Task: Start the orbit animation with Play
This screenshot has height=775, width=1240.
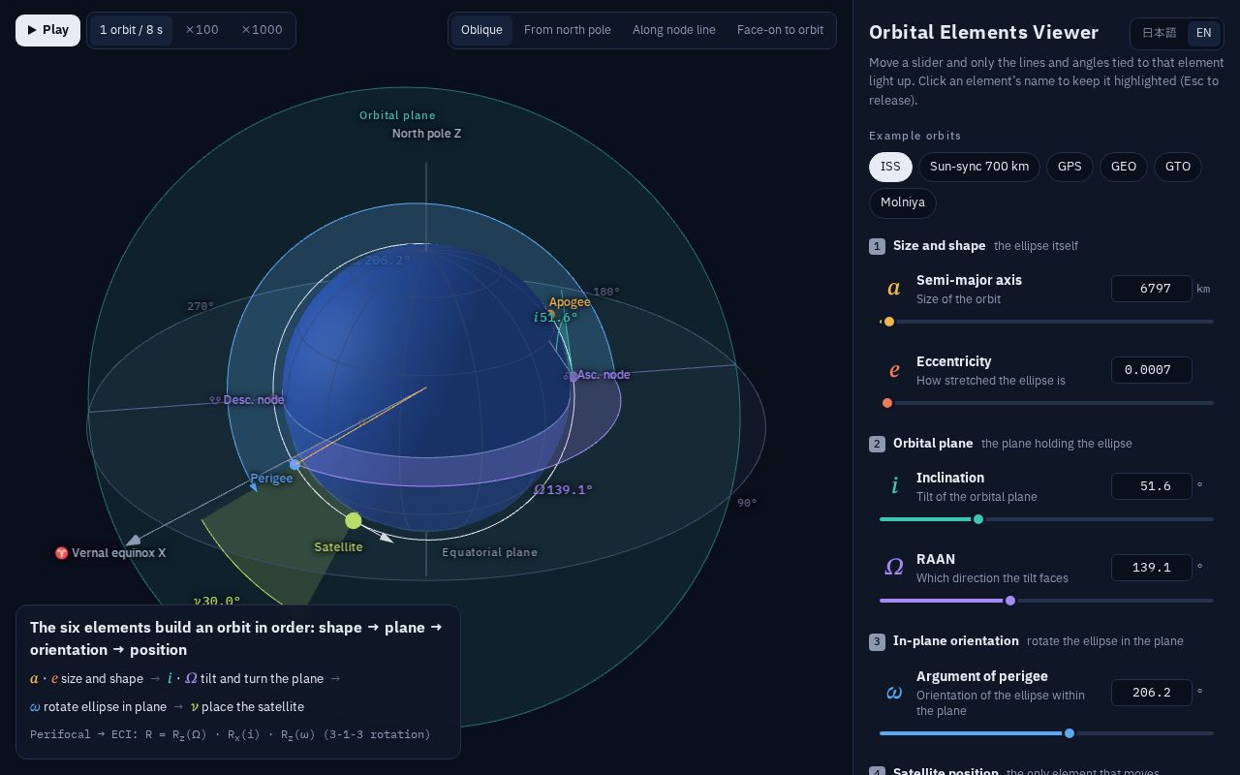Action: click(x=47, y=30)
